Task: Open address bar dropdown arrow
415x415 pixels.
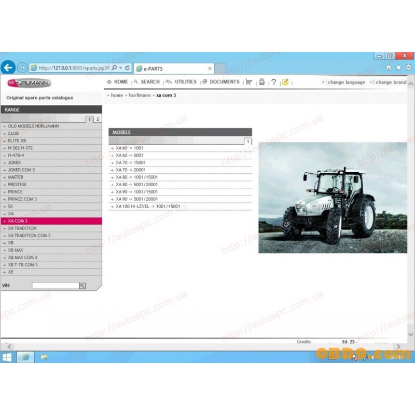Action: click(x=121, y=68)
